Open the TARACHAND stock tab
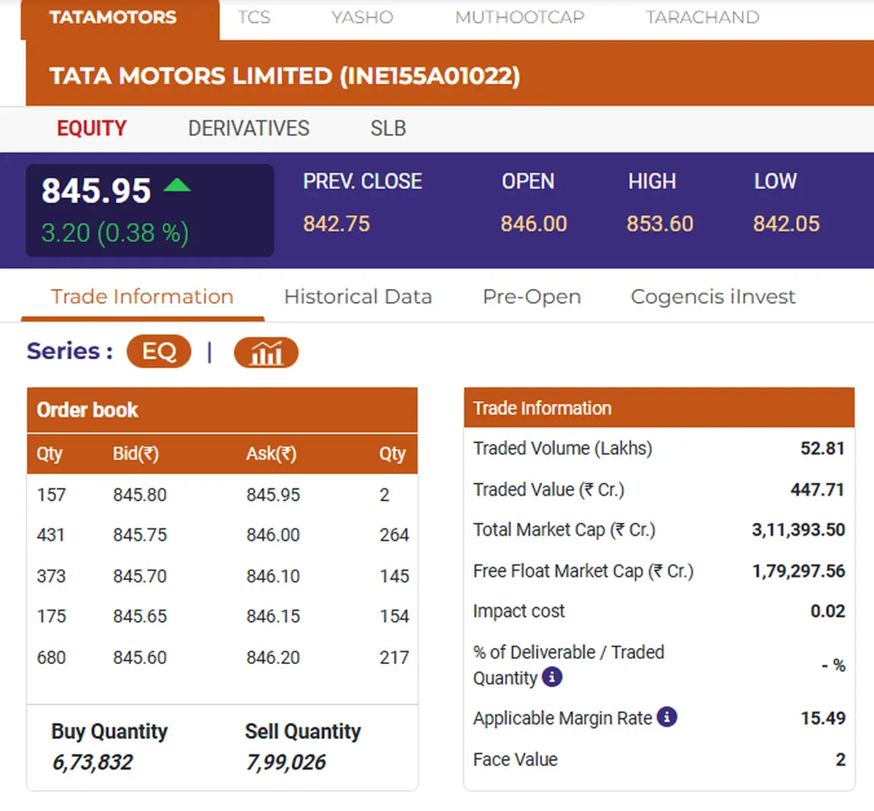Viewport: 874px width, 811px height. [702, 17]
